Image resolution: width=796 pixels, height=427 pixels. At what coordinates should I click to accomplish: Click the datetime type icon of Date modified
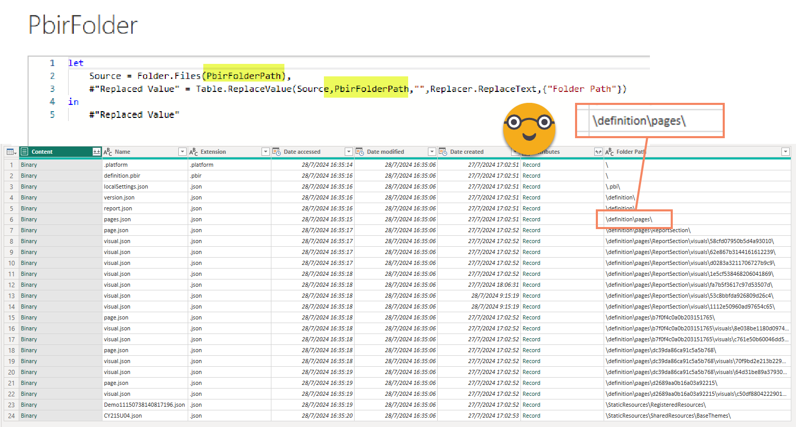tap(360, 152)
